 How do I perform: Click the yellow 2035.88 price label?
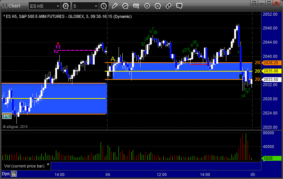tap(272, 71)
